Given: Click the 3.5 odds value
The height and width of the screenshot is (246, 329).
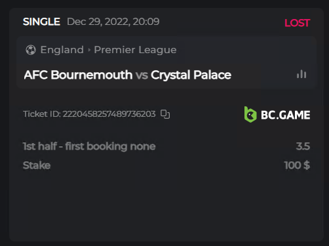Looking at the screenshot, I should [x=303, y=146].
